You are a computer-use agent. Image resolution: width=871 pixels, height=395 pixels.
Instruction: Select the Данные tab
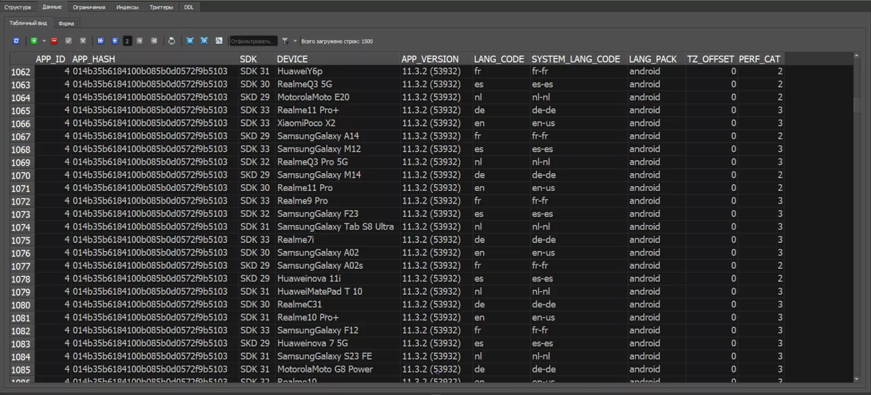[x=52, y=7]
